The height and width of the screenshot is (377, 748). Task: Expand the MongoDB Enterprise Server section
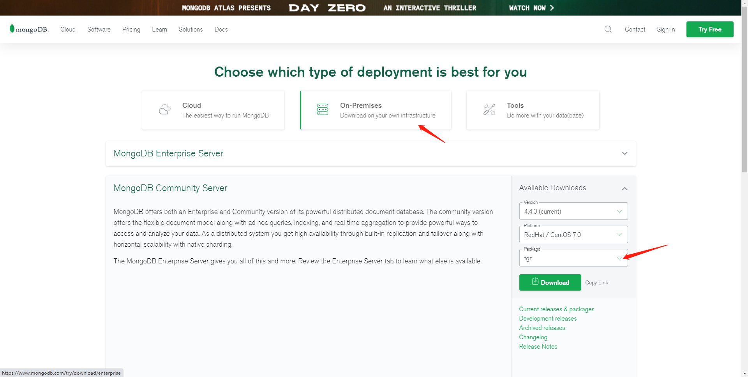click(x=625, y=153)
